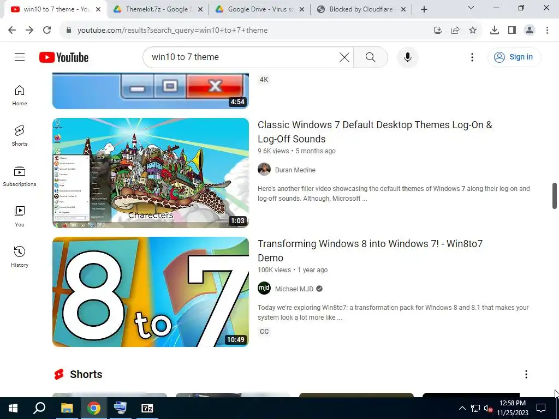Viewport: 559px width, 419px height.
Task: Play the 1:03 Windows 7 themes thumbnail
Action: 151,173
